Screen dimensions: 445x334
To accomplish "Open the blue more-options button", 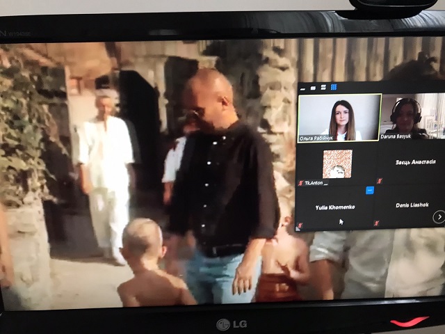I will coord(369,190).
